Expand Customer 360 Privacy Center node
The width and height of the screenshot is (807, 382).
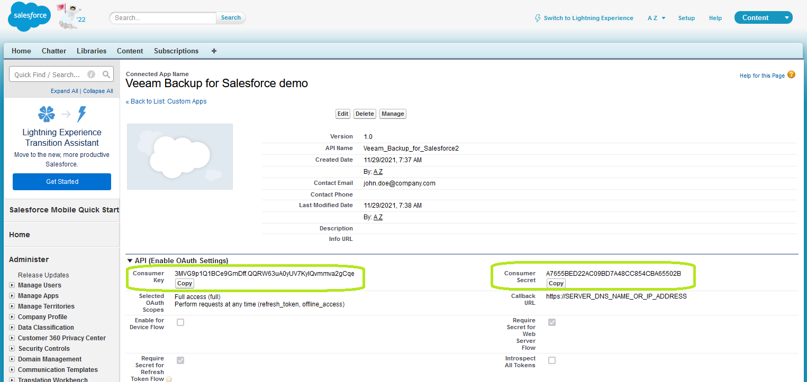coord(12,338)
